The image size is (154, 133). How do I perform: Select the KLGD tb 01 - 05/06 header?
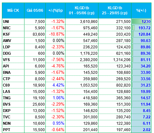click(82, 10)
